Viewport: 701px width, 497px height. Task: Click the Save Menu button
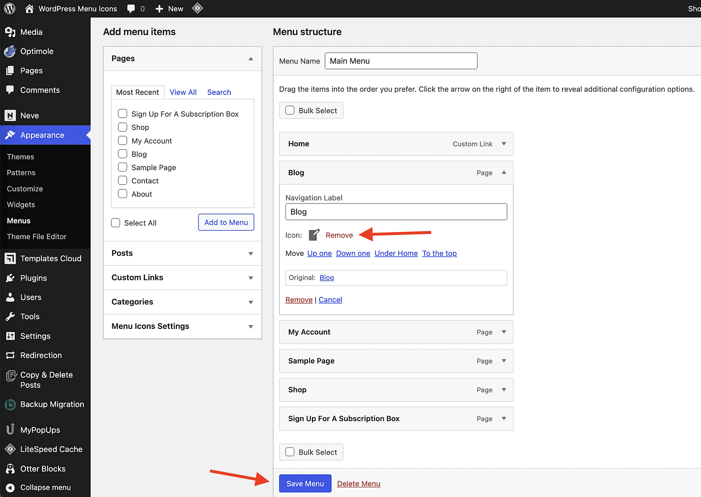(305, 484)
